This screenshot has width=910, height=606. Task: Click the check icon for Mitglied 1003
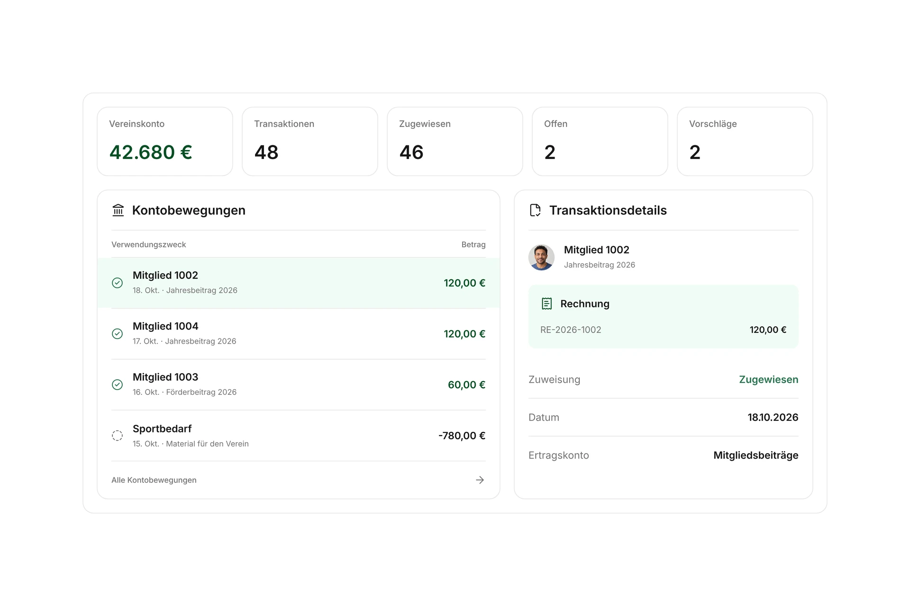117,384
